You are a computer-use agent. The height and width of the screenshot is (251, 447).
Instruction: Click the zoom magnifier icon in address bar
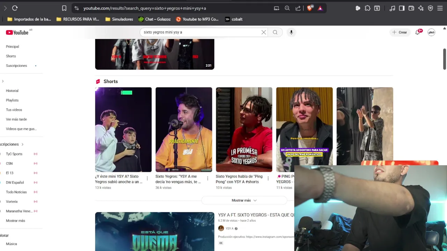[287, 8]
